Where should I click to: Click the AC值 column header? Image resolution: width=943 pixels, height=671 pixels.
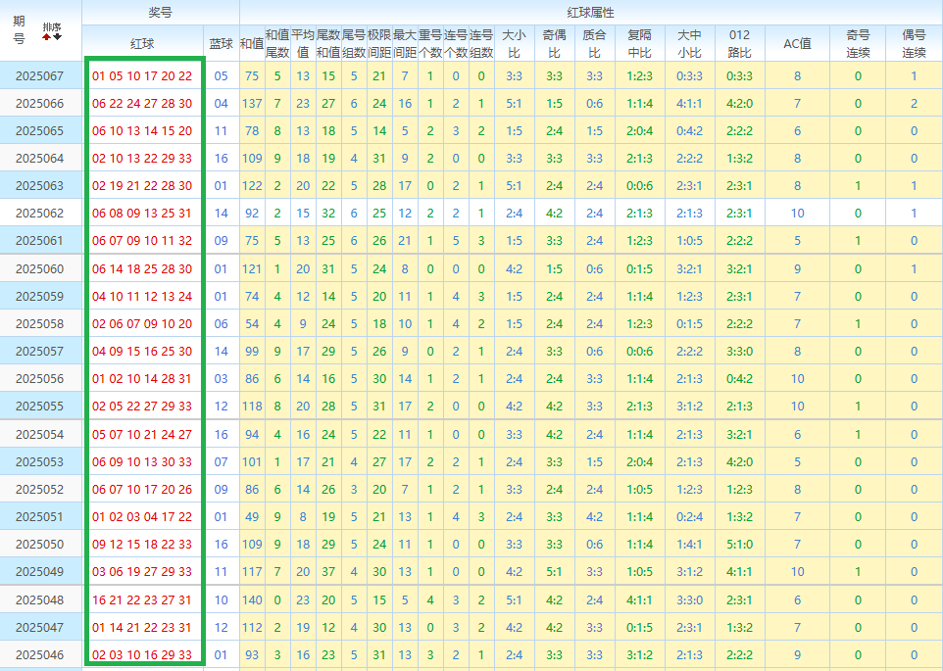(797, 43)
